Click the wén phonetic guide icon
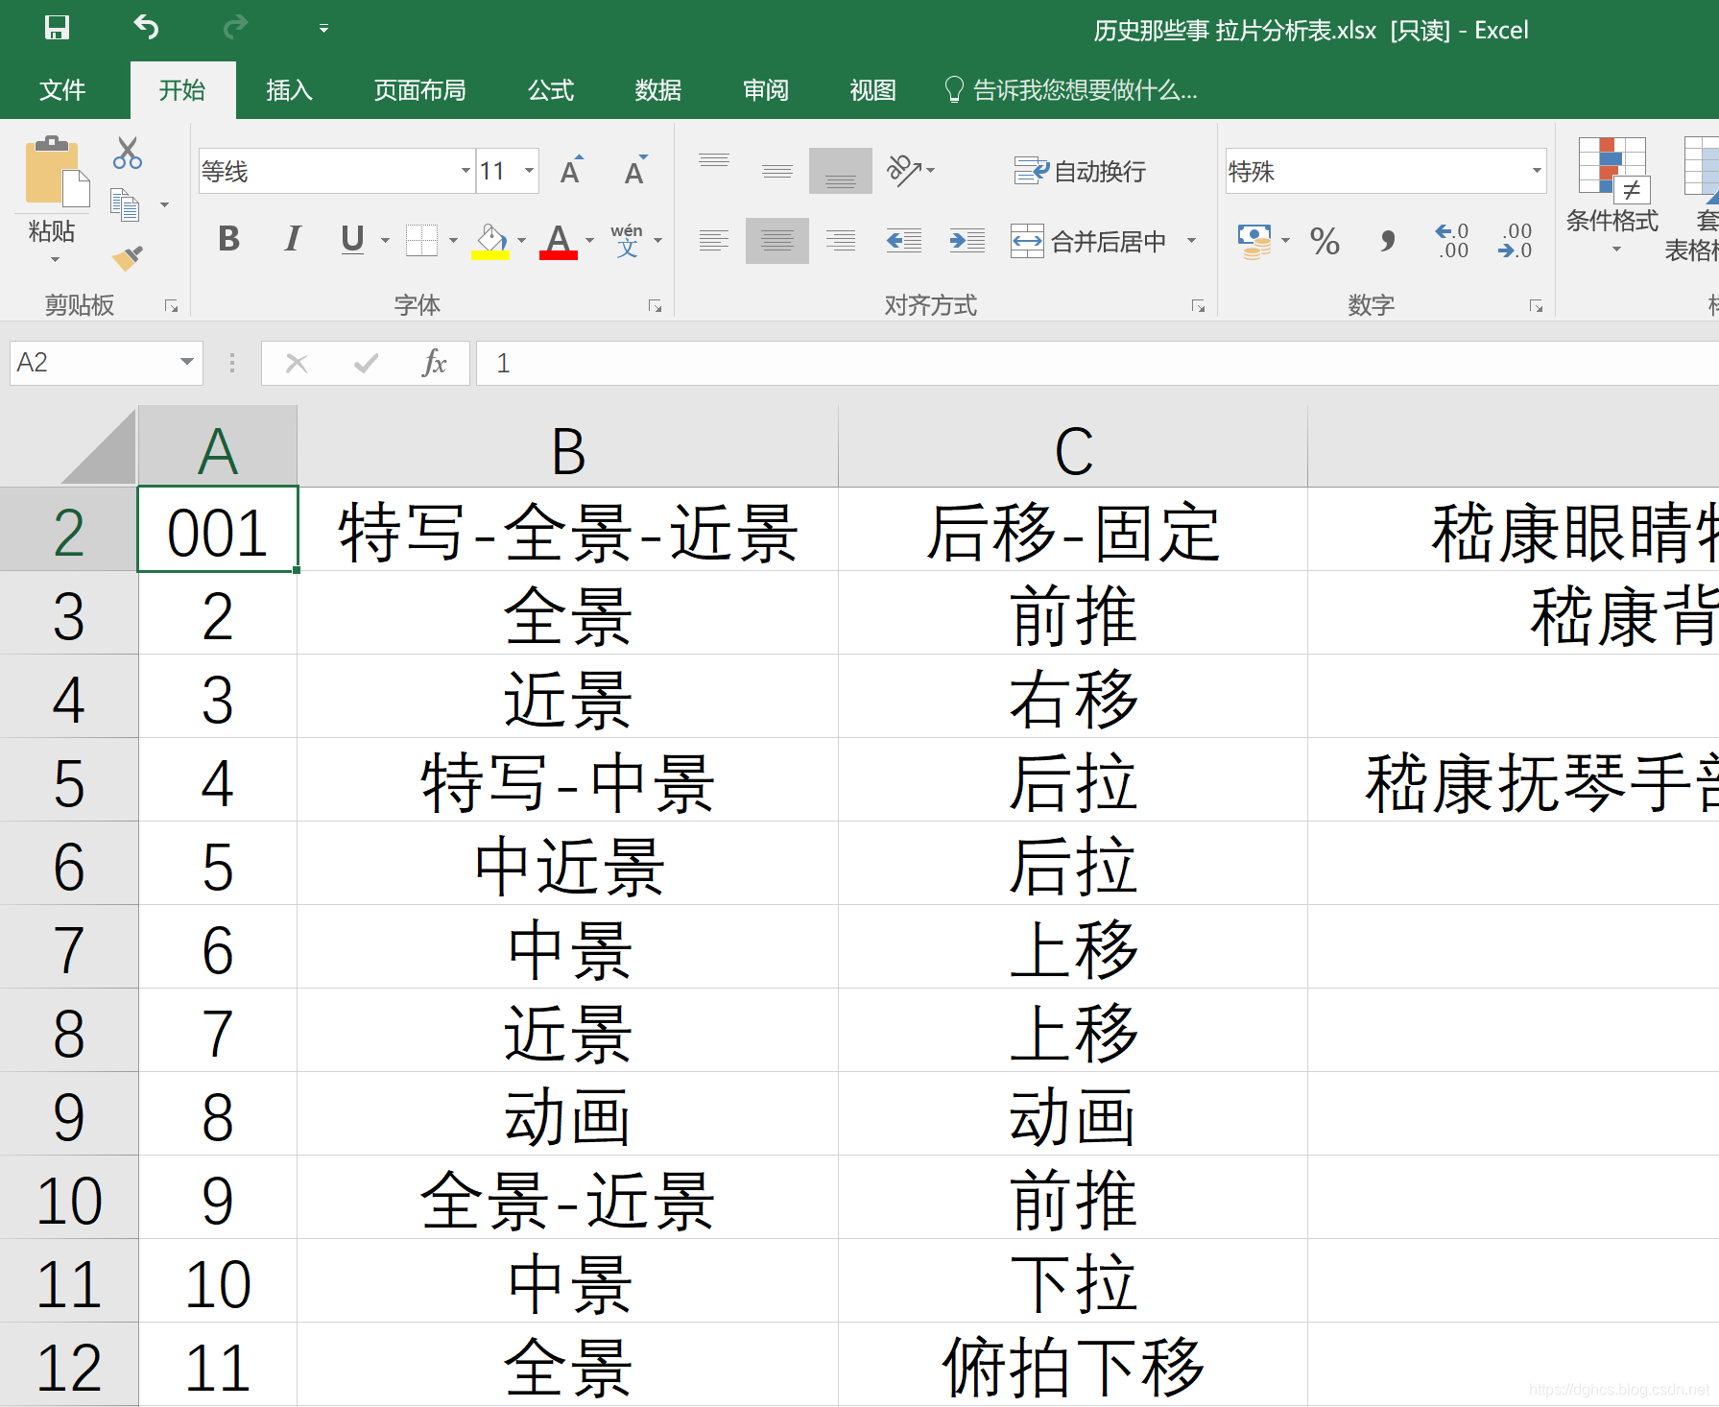The height and width of the screenshot is (1407, 1719). [627, 240]
